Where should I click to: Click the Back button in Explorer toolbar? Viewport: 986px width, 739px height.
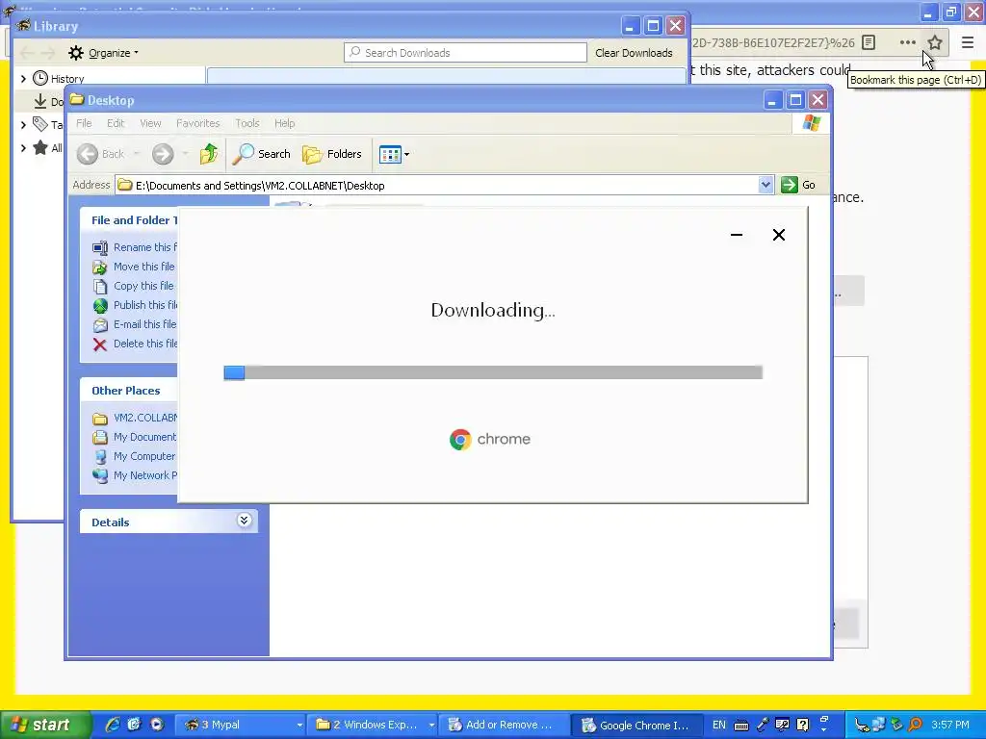pyautogui.click(x=100, y=154)
